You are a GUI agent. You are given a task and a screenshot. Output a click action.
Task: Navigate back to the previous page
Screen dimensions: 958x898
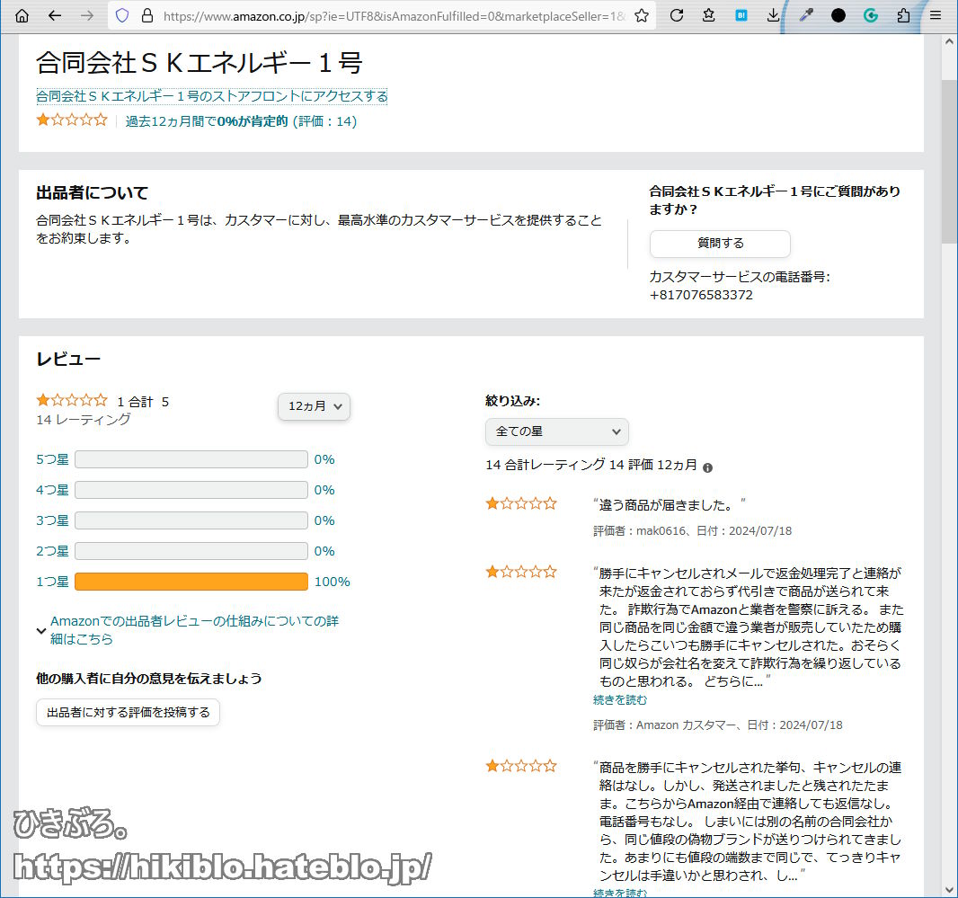55,16
